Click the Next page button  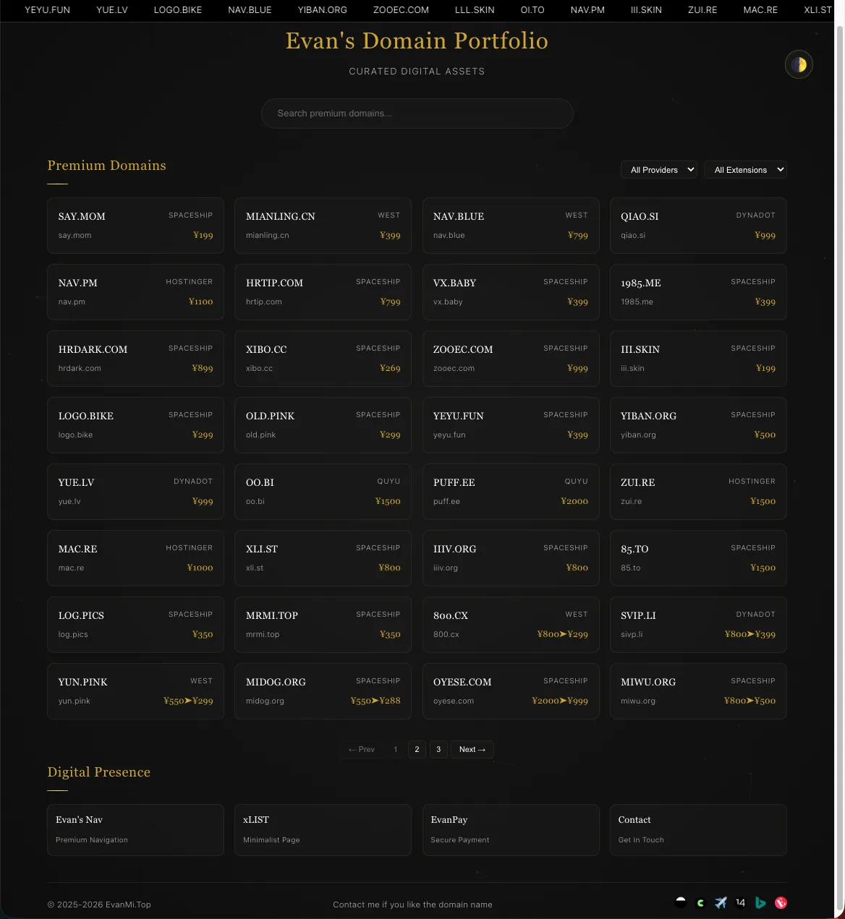click(x=472, y=750)
